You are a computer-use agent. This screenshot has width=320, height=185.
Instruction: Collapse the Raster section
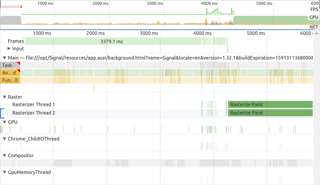4,97
